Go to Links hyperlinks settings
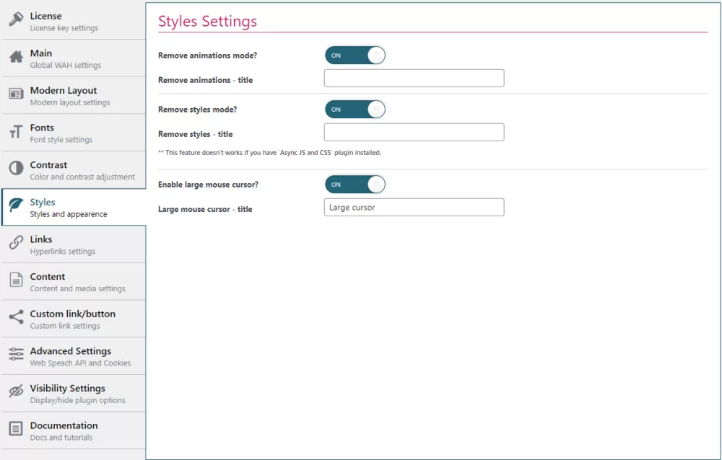The height and width of the screenshot is (460, 722). 72,244
